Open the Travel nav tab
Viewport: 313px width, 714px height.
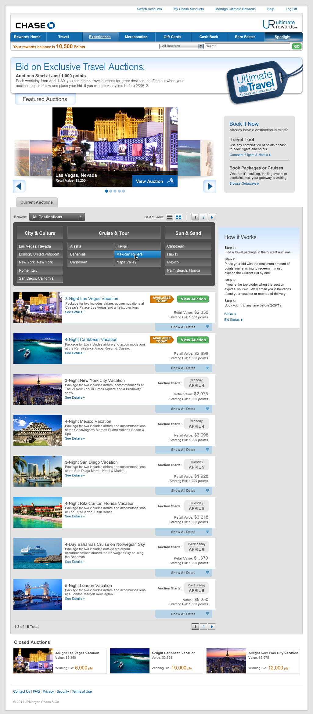[64, 37]
